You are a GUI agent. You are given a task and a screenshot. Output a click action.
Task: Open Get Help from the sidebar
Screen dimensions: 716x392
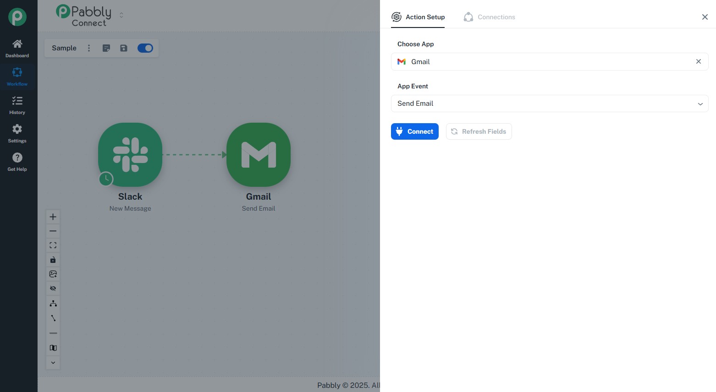click(17, 162)
